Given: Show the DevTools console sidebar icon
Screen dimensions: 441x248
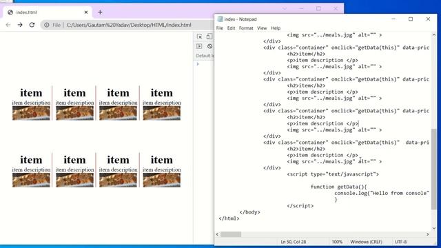Looking at the screenshot, I should [x=199, y=46].
